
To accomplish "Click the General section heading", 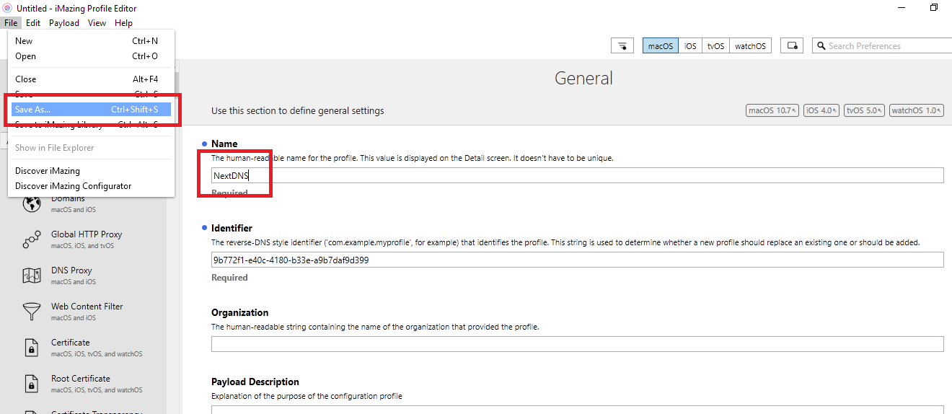I will coord(583,78).
